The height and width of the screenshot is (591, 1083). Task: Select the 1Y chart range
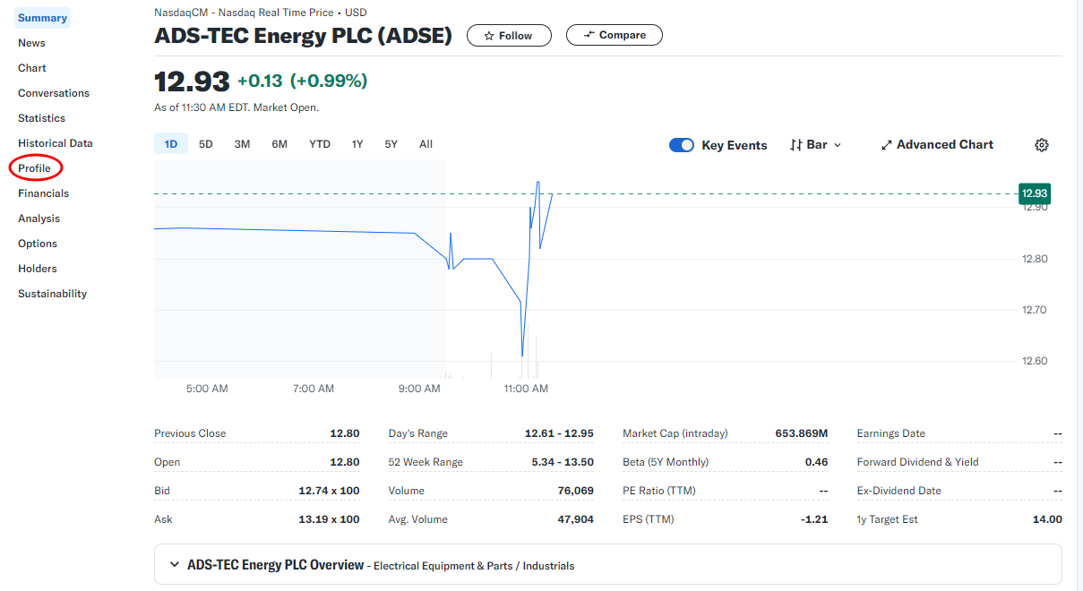[357, 144]
